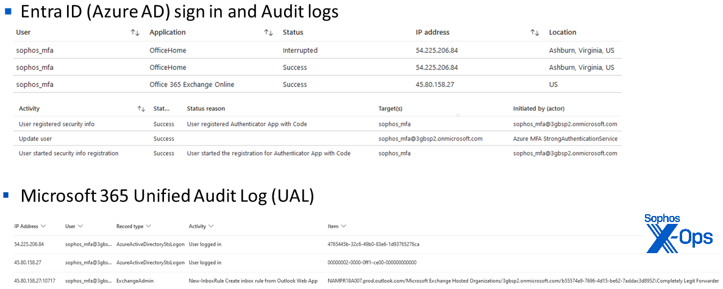Sort sign-in logs by IP address arrows
Screen dimensions: 723x289
point(535,33)
